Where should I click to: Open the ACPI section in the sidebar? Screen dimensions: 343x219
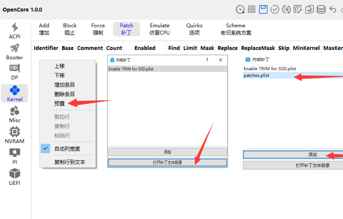(x=15, y=31)
